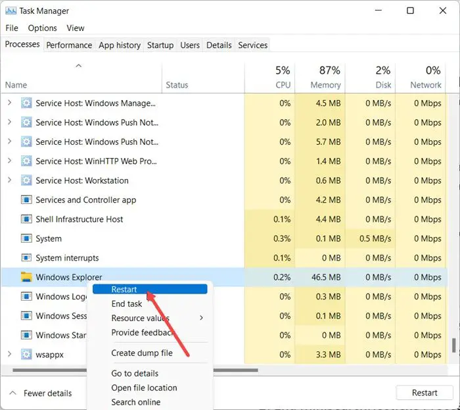Expand Service Host: WinHTTP Web Proxy row
460x410 pixels.
click(9, 161)
